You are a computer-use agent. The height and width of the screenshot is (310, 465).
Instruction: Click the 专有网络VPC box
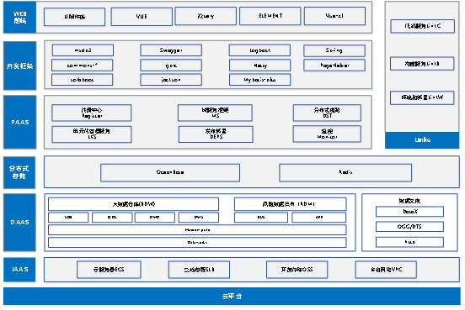coord(386,270)
